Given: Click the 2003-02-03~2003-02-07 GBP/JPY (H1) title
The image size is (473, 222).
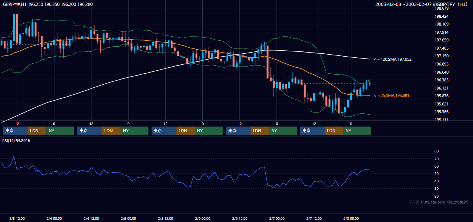Looking at the screenshot, I should [x=421, y=4].
